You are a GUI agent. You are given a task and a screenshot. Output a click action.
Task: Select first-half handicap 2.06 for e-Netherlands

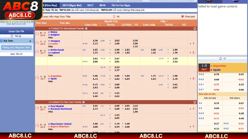[153, 50]
